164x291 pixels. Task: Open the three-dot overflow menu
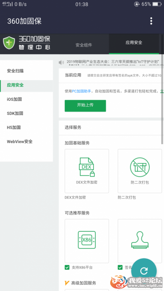(x=151, y=21)
